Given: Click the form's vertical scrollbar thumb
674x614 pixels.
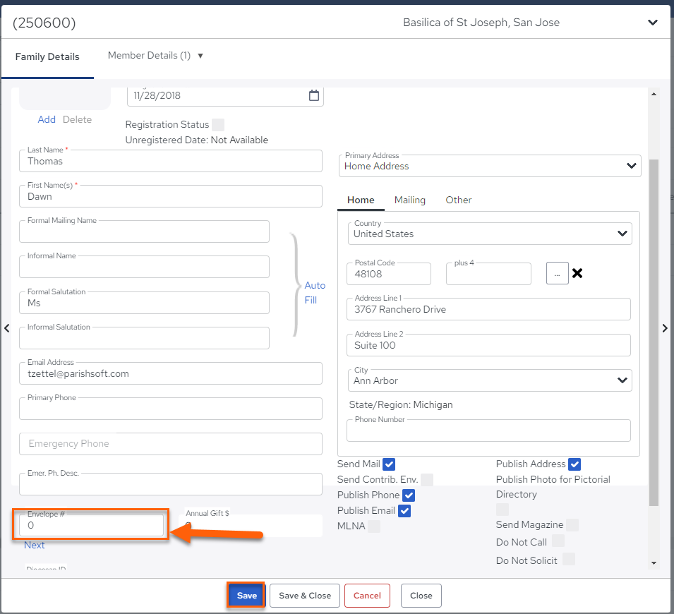Looking at the screenshot, I should (654, 333).
